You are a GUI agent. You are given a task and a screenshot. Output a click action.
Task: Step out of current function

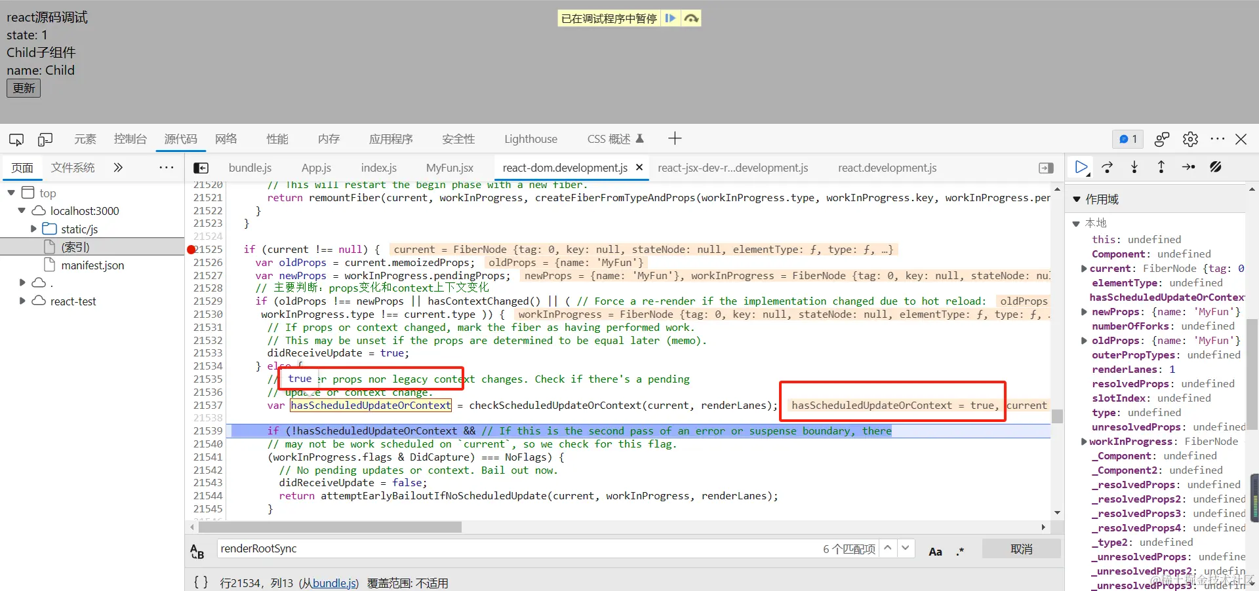pyautogui.click(x=1161, y=167)
